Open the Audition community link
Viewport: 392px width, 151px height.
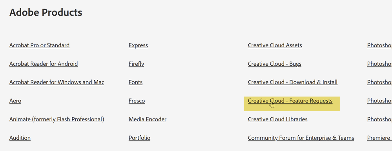(x=20, y=138)
